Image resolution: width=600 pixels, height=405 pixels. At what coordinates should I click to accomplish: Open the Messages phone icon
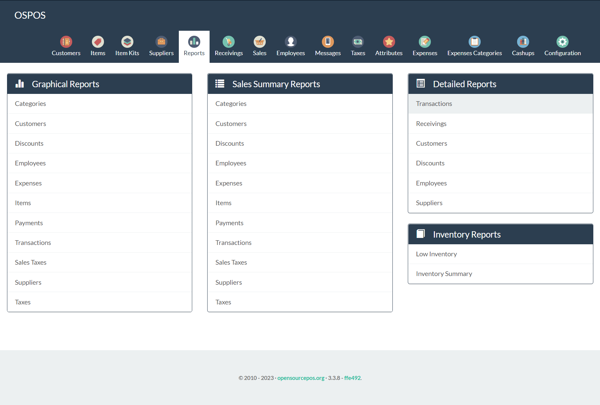(x=328, y=41)
